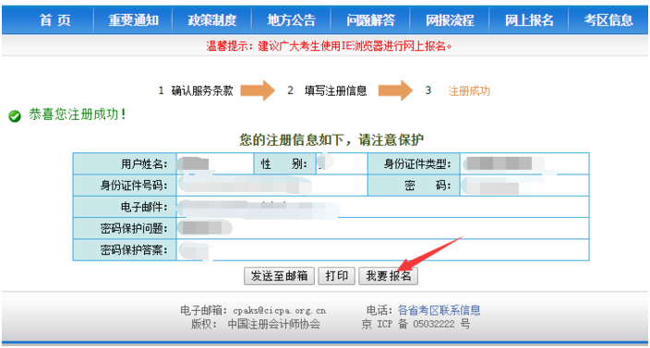This screenshot has width=650, height=348.
Task: Click the first orange step arrow
Action: [258, 90]
